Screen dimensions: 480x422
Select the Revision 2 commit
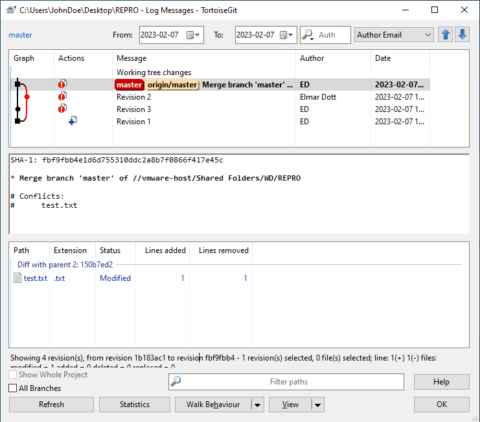point(220,97)
